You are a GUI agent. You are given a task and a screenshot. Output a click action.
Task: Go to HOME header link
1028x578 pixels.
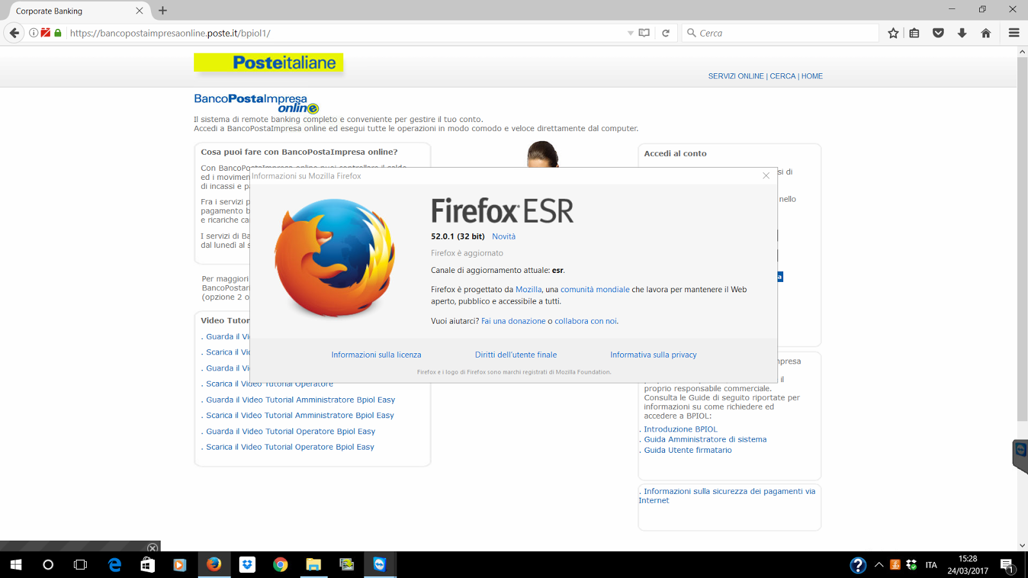(x=812, y=76)
